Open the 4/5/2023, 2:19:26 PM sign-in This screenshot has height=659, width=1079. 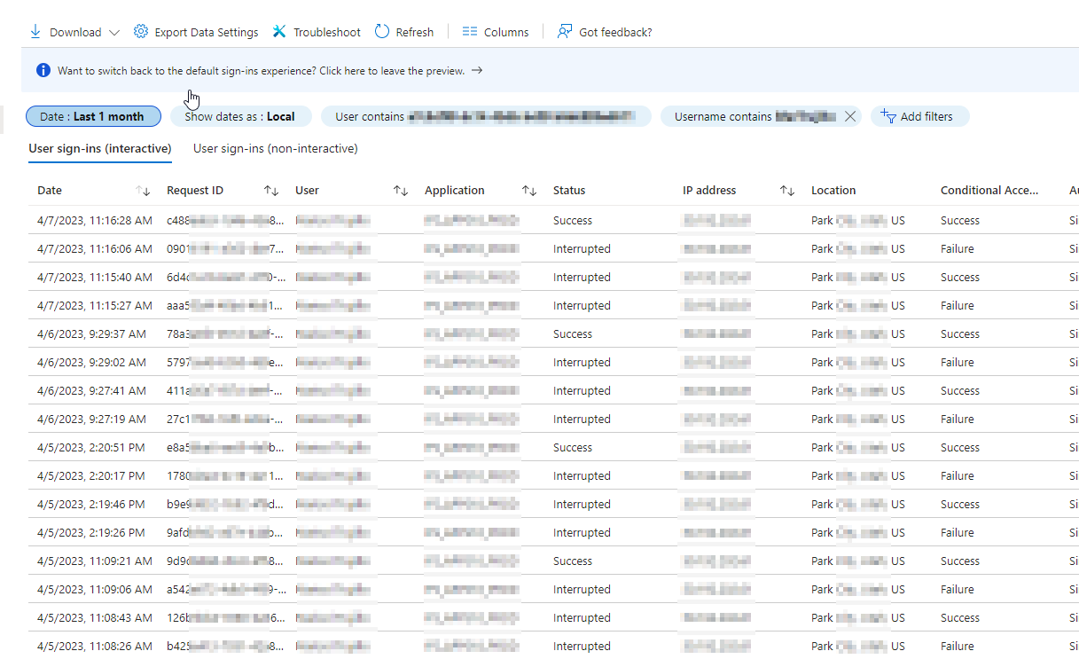[x=553, y=532]
